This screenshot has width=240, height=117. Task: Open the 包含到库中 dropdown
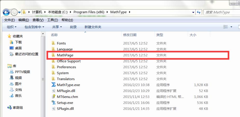(x=34, y=27)
